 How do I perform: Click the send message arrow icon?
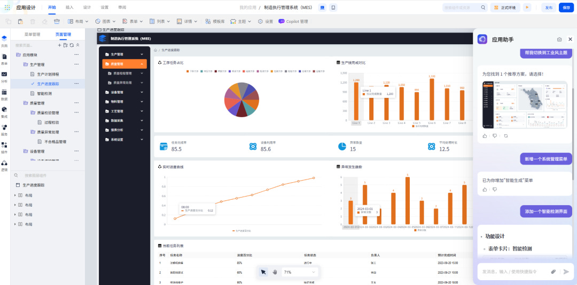[x=566, y=272]
